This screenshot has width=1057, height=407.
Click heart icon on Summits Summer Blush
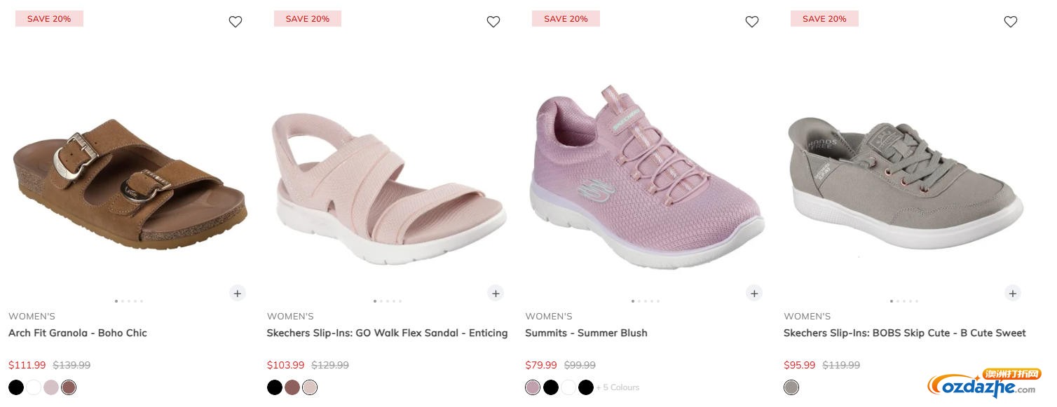coord(752,22)
